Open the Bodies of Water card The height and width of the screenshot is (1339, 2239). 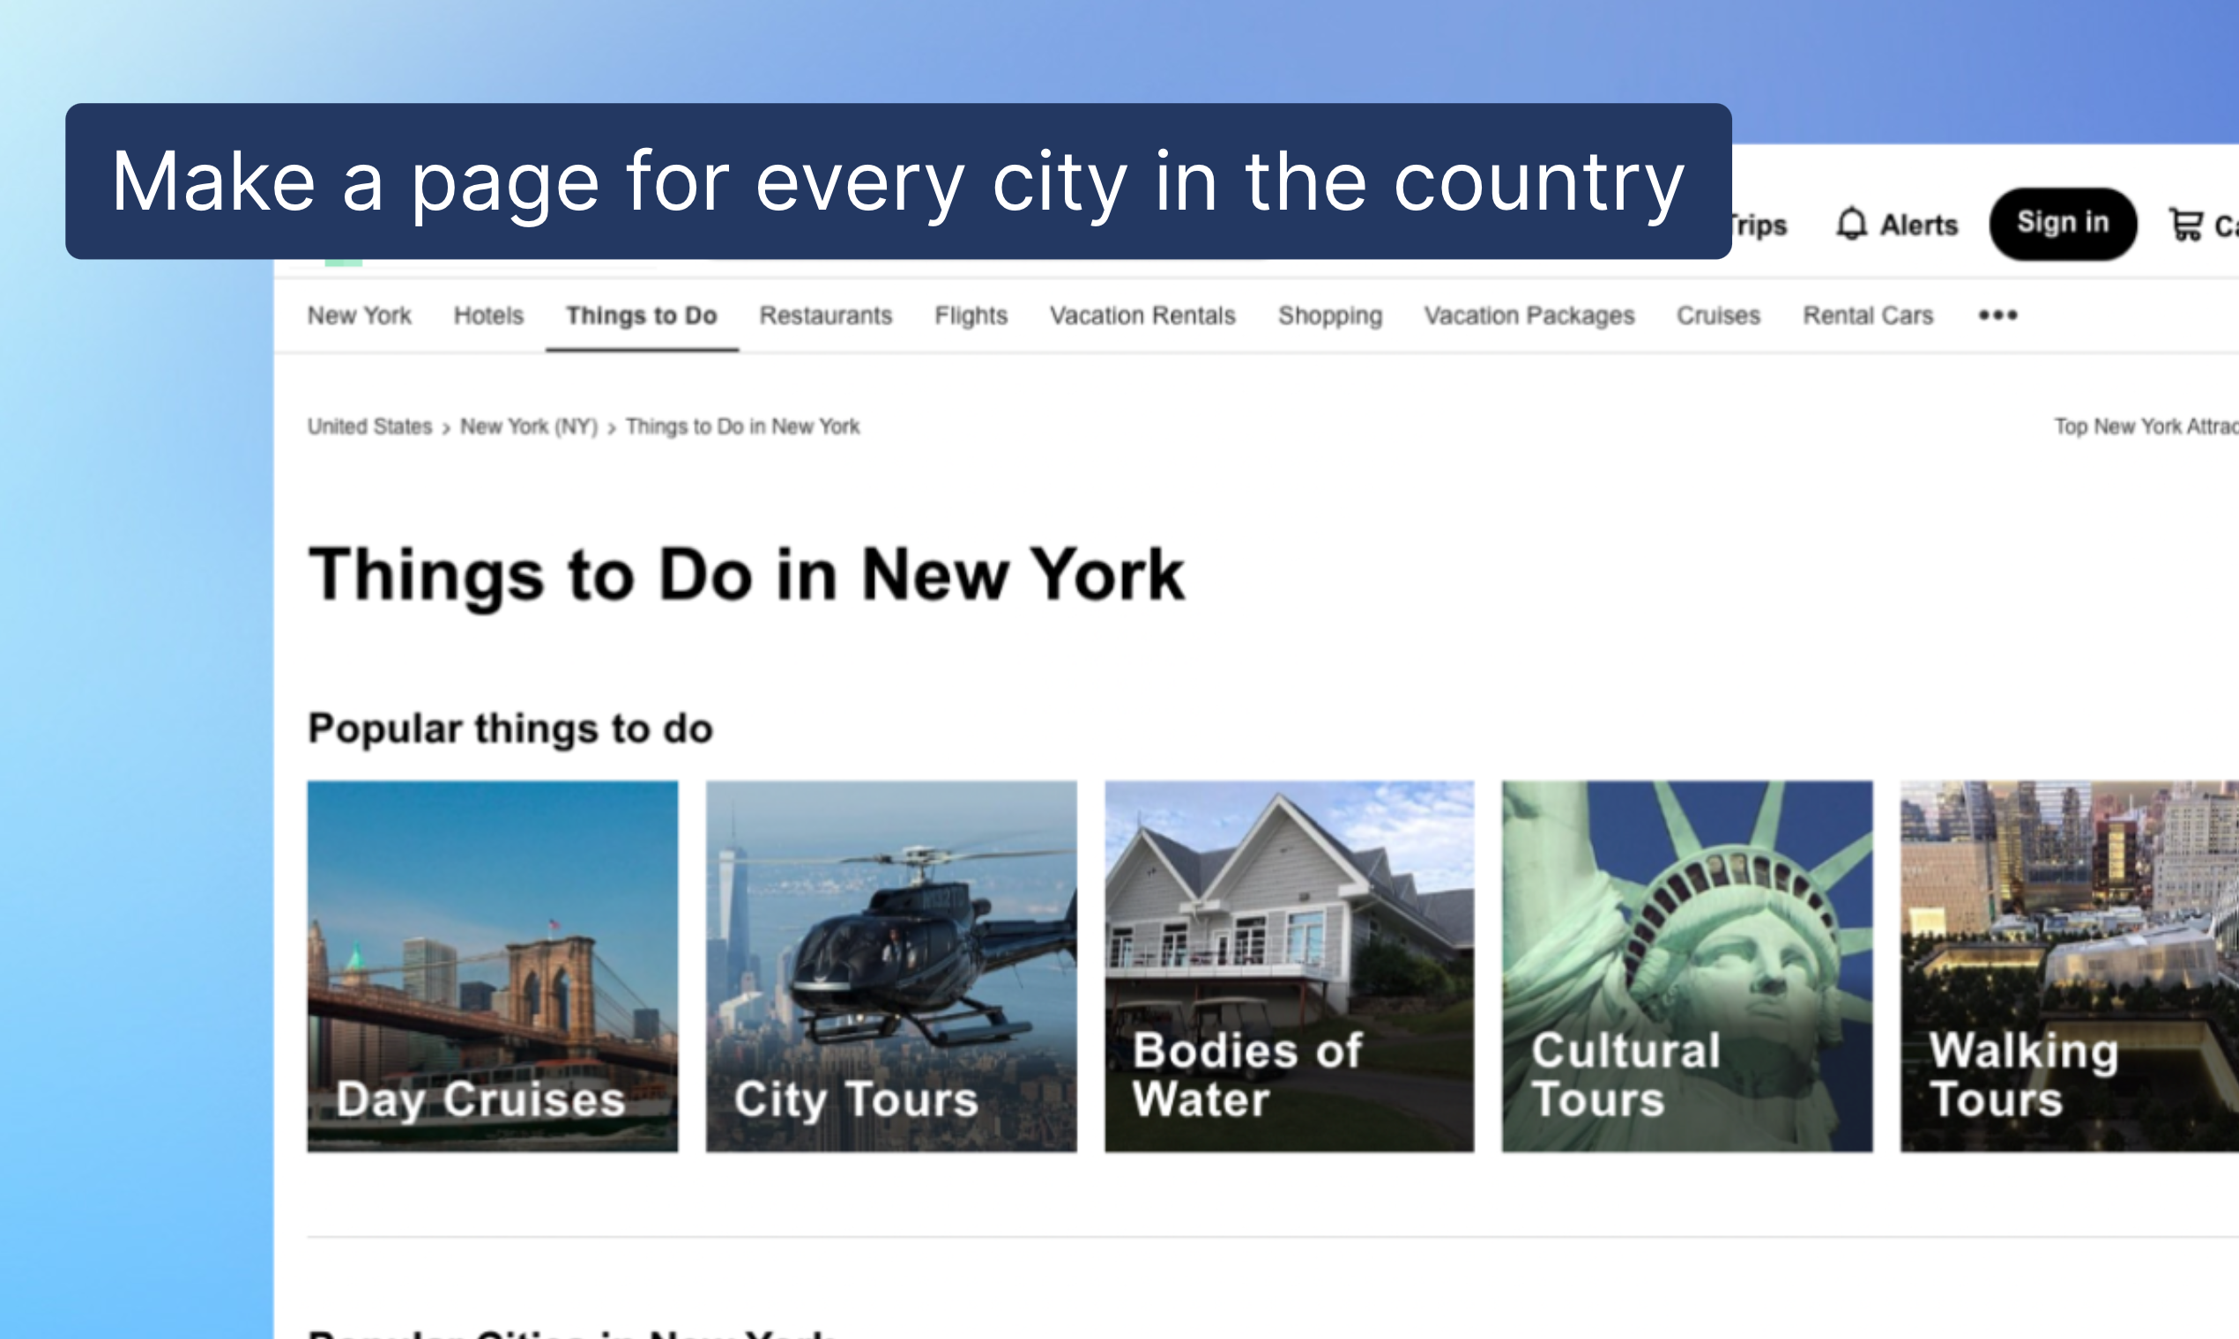pyautogui.click(x=1290, y=966)
